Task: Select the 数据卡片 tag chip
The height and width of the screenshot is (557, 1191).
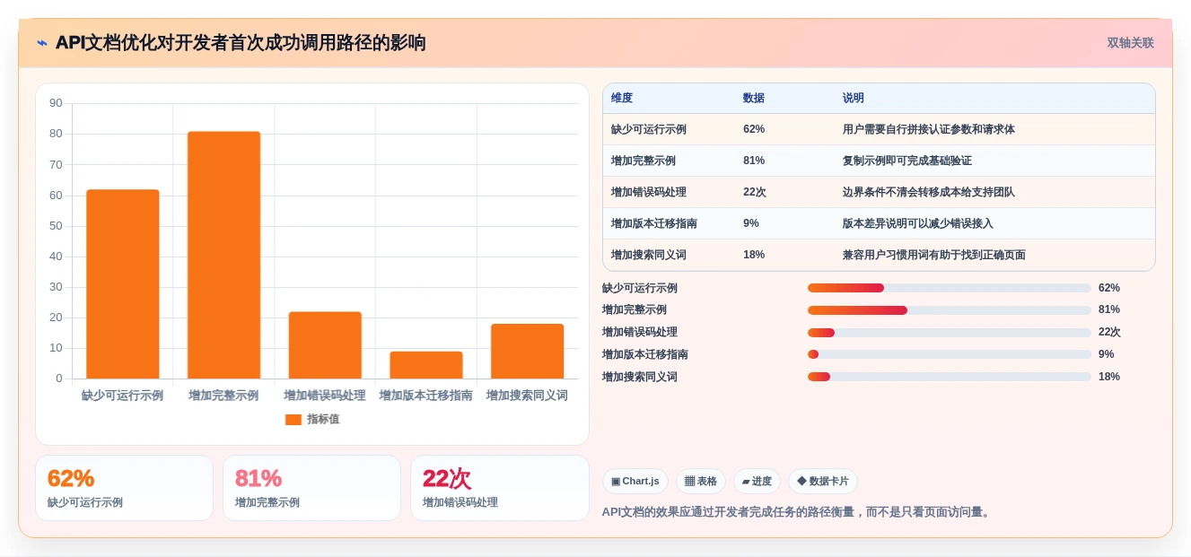Action: [x=822, y=481]
